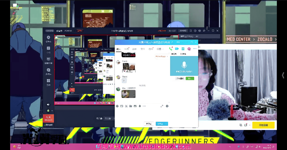287x150 pixels.
Task: Collapse the message area using the small down chevron
Action: [169, 102]
